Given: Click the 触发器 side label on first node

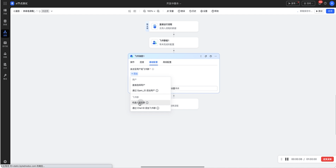Looking at the screenshot, I should (x=147, y=26).
